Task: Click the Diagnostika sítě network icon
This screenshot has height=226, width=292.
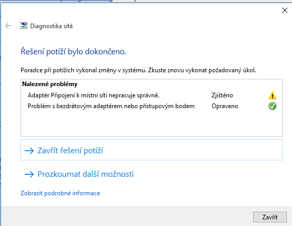Action: click(23, 26)
